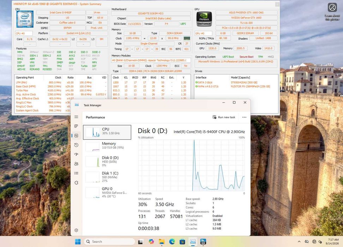Click BIOS date '11/13/2021' field
Image resolution: width=343 pixels, height=247 pixels.
click(135, 24)
